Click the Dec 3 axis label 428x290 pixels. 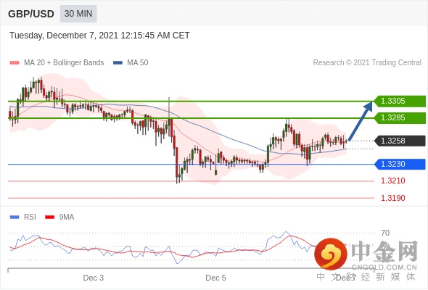point(94,278)
